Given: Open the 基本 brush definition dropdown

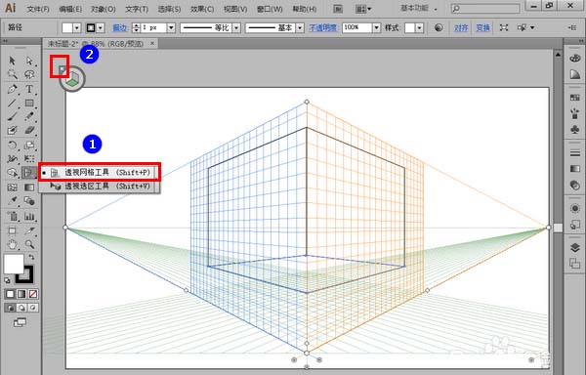Looking at the screenshot, I should [300, 27].
